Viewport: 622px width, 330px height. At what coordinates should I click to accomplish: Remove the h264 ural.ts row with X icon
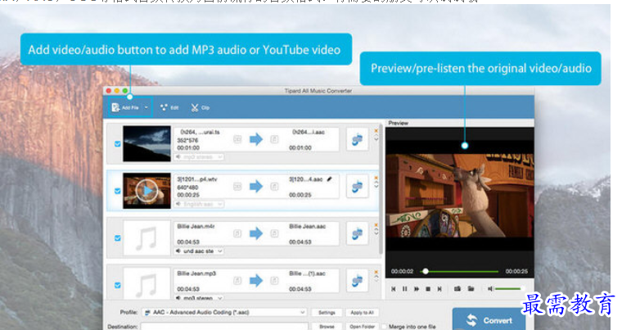(376, 130)
